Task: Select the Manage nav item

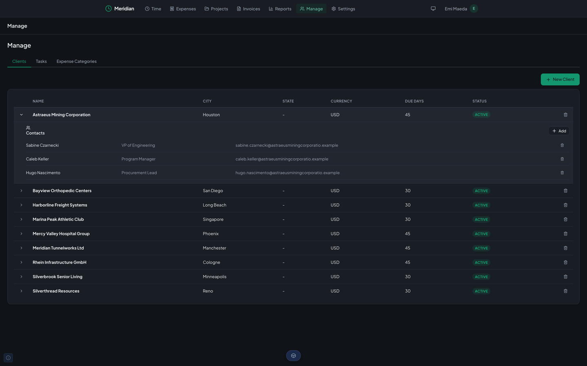Action: [x=311, y=9]
